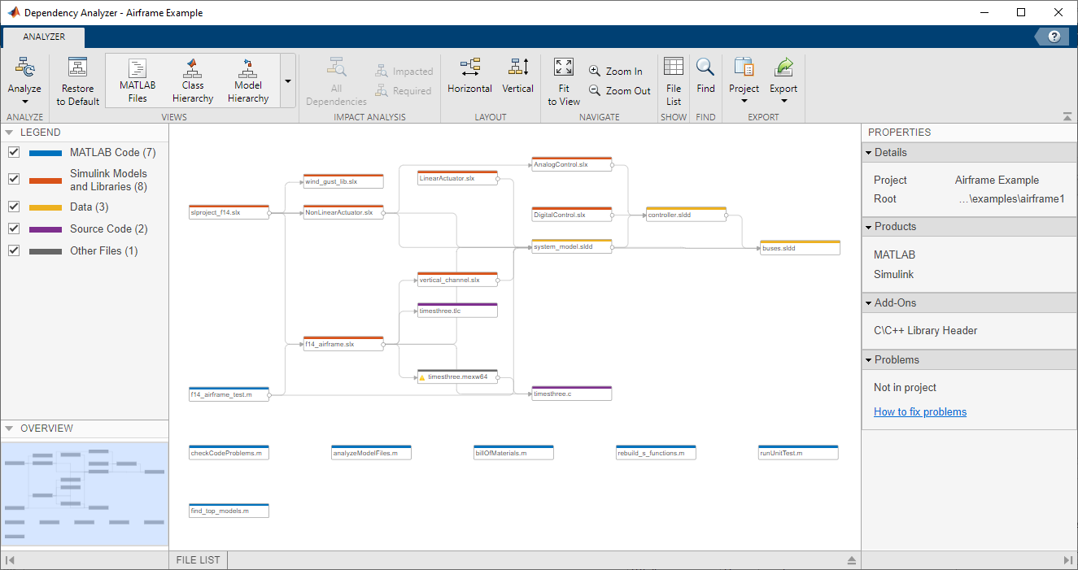
Task: Select vertical_channel.slx node
Action: (457, 279)
